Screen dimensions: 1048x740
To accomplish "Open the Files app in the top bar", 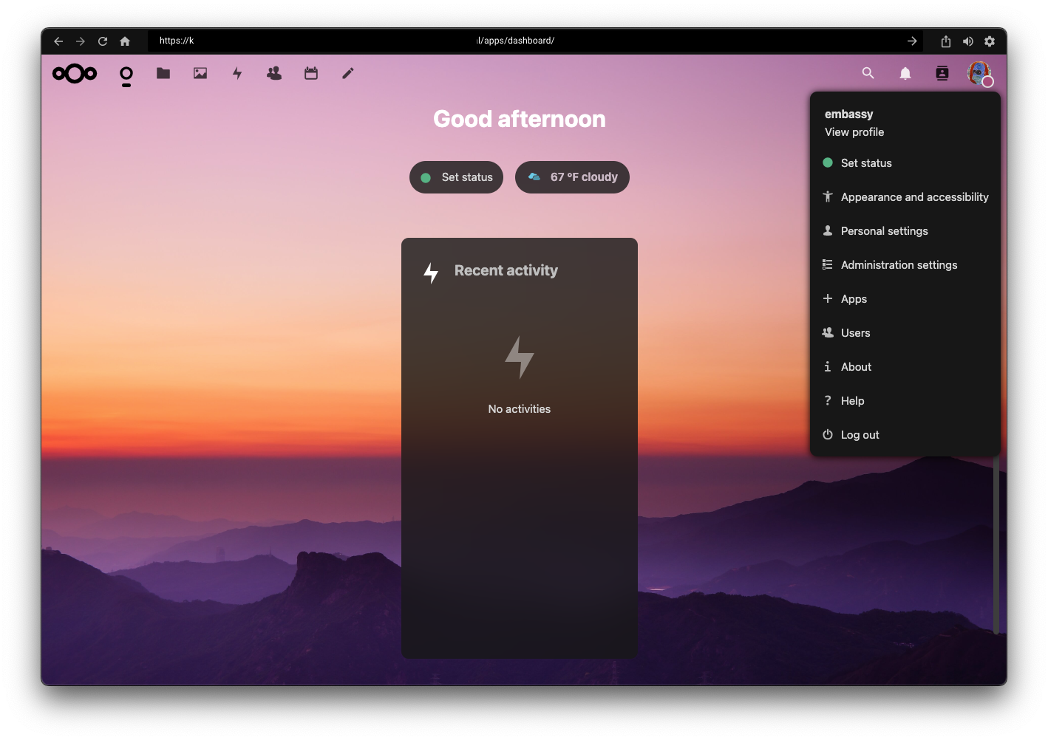I will (x=163, y=73).
